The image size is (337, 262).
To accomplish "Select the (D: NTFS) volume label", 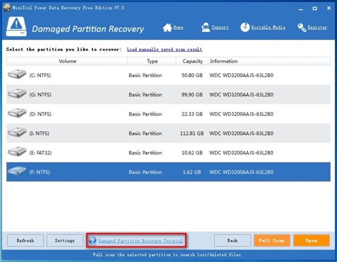I will click(40, 114).
